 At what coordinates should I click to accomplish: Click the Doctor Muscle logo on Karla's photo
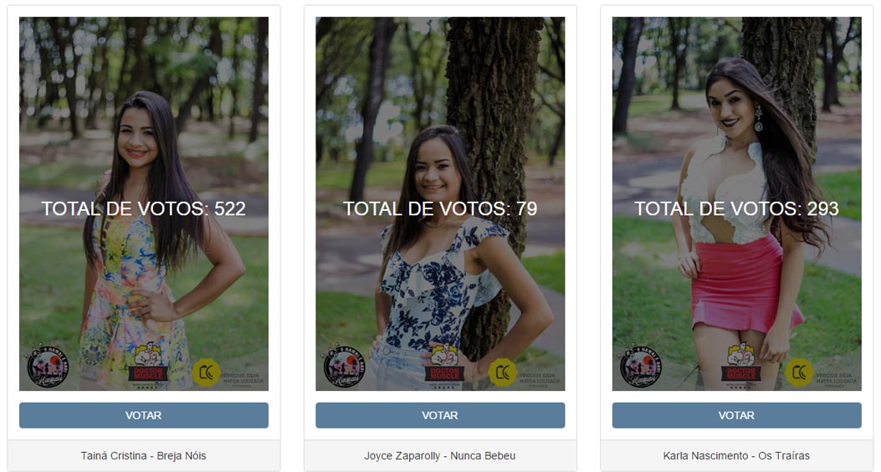pos(741,365)
